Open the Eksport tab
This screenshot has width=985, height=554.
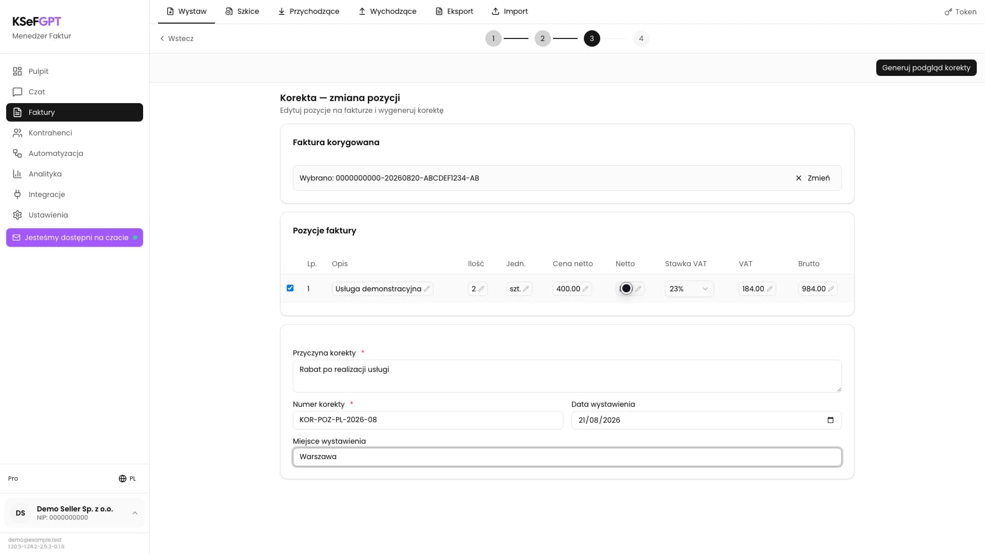pyautogui.click(x=454, y=11)
